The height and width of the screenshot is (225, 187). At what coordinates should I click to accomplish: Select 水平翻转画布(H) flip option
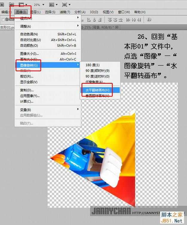pyautogui.click(x=100, y=90)
